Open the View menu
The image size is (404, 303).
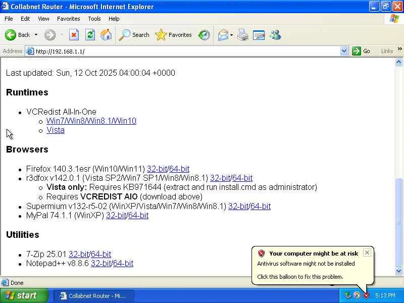[43, 19]
